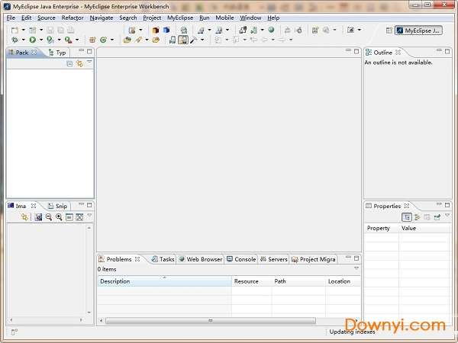Click the actual-size icon in Image panel
The width and height of the screenshot is (458, 343).
[69, 217]
